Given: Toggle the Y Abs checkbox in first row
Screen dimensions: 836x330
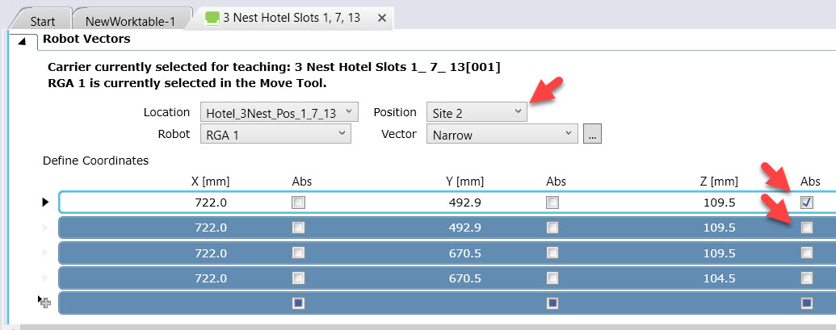Looking at the screenshot, I should pos(552,203).
